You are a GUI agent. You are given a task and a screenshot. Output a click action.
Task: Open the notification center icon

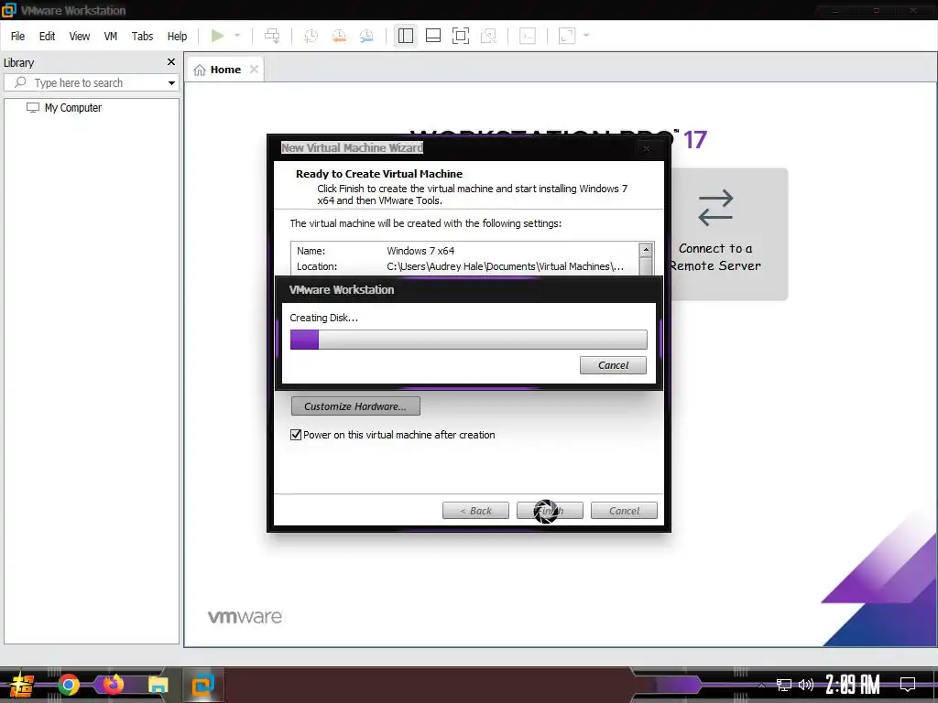point(908,685)
